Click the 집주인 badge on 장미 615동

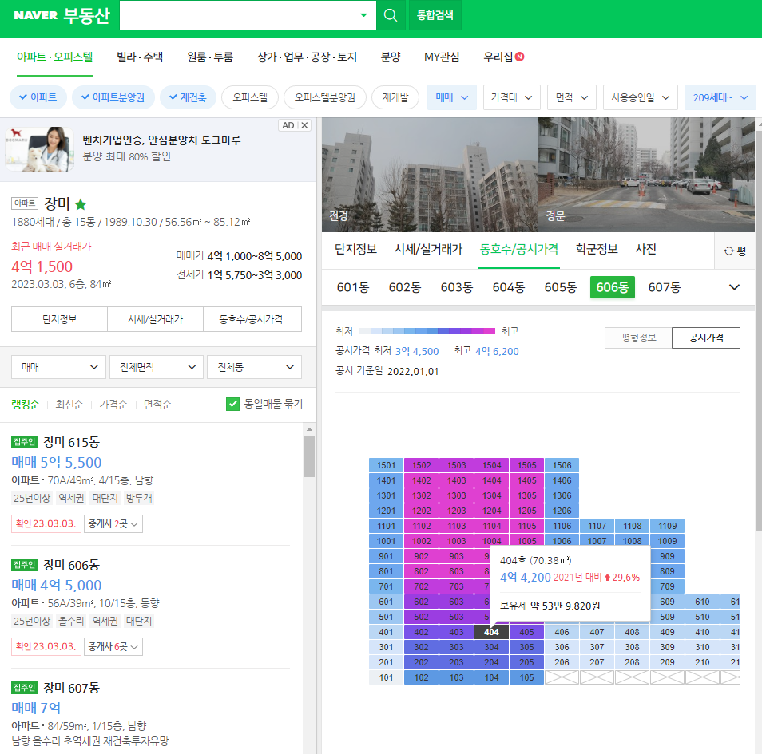(x=24, y=442)
